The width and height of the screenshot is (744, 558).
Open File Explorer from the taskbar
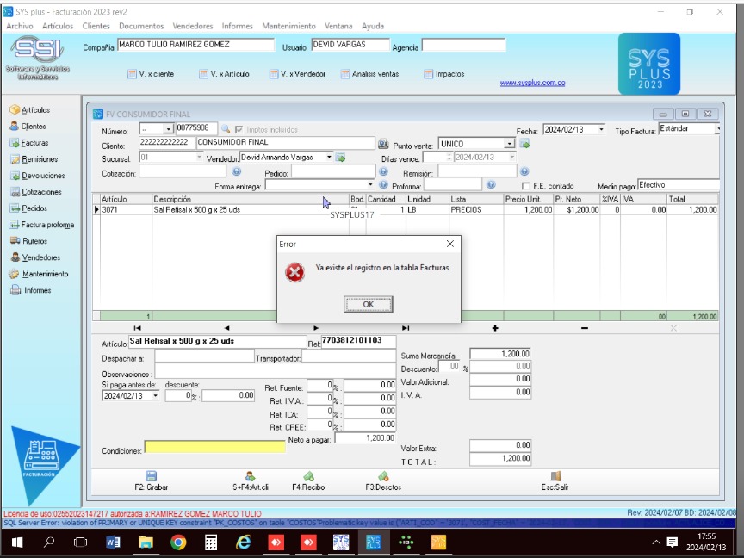point(146,542)
